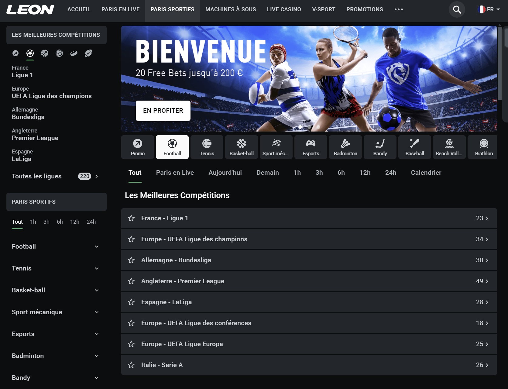Choose the Badminton shuttlecock icon tile

(x=345, y=147)
